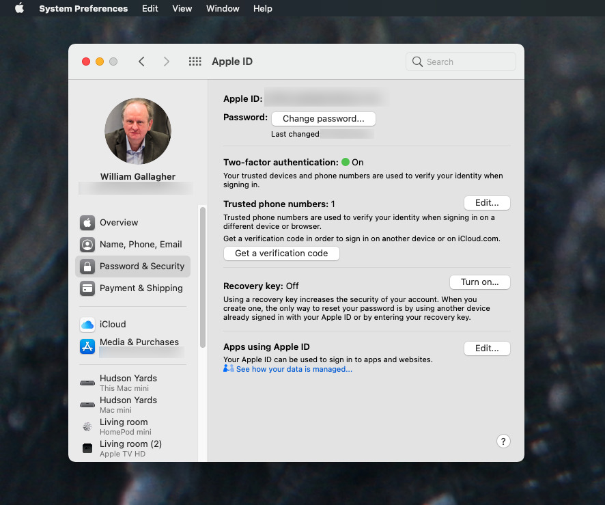
Task: Open Password & Security settings
Action: (x=141, y=266)
